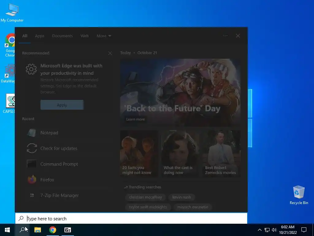Switch to the Apps search tab

pos(40,36)
